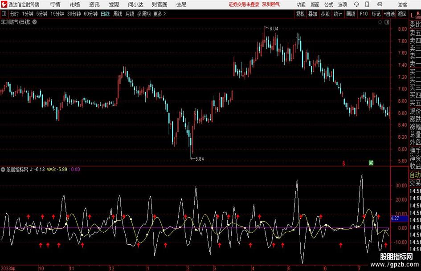This screenshot has width=421, height=271.
Task: Click the mobile phone icon
Action: click(367, 4)
